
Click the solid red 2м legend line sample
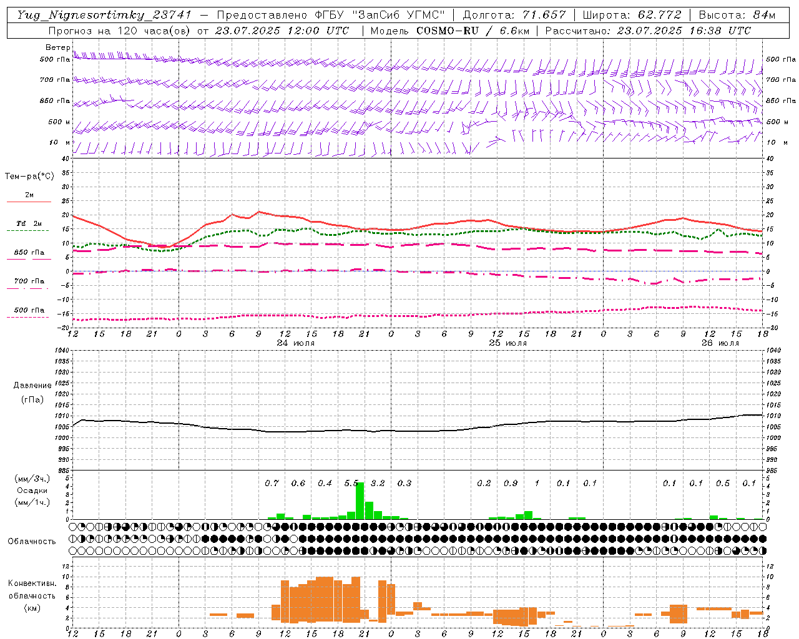coord(29,202)
